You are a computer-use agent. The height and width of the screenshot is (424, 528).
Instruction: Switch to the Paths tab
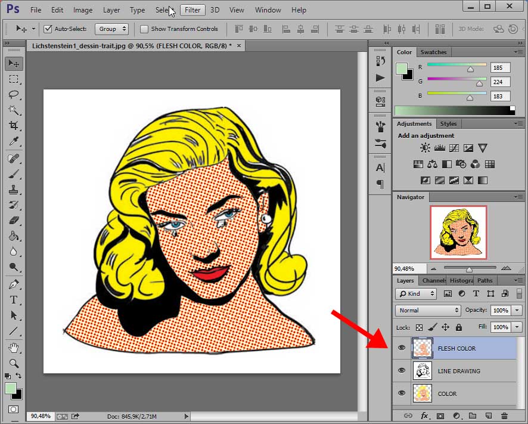pyautogui.click(x=484, y=280)
